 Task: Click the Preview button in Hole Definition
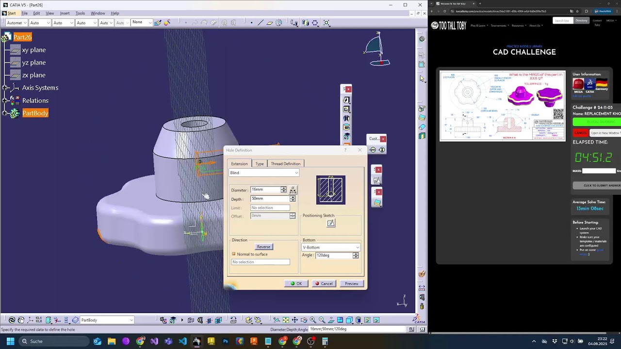(352, 284)
